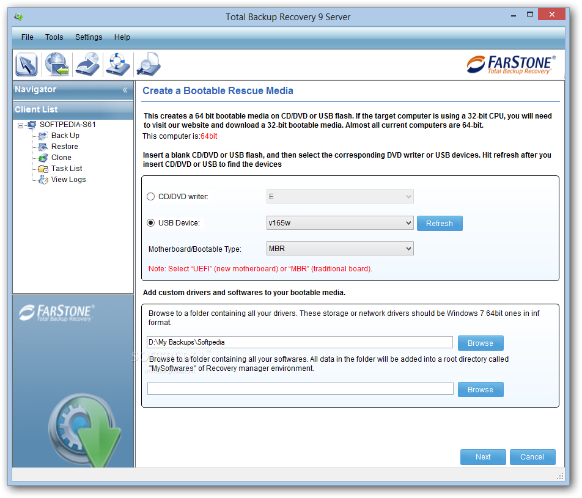Open the Motherboard/Bootable Type MBR dropdown
Image resolution: width=582 pixels, height=498 pixels.
click(340, 249)
